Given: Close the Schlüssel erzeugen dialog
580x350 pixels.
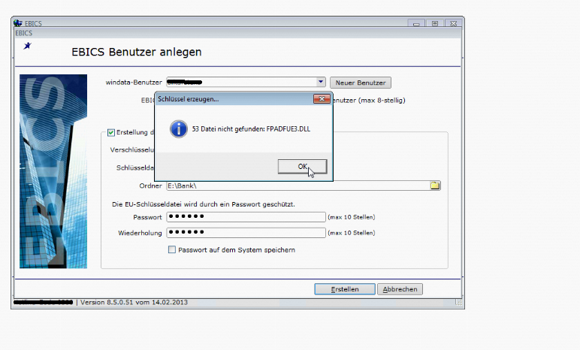Looking at the screenshot, I should tap(322, 99).
